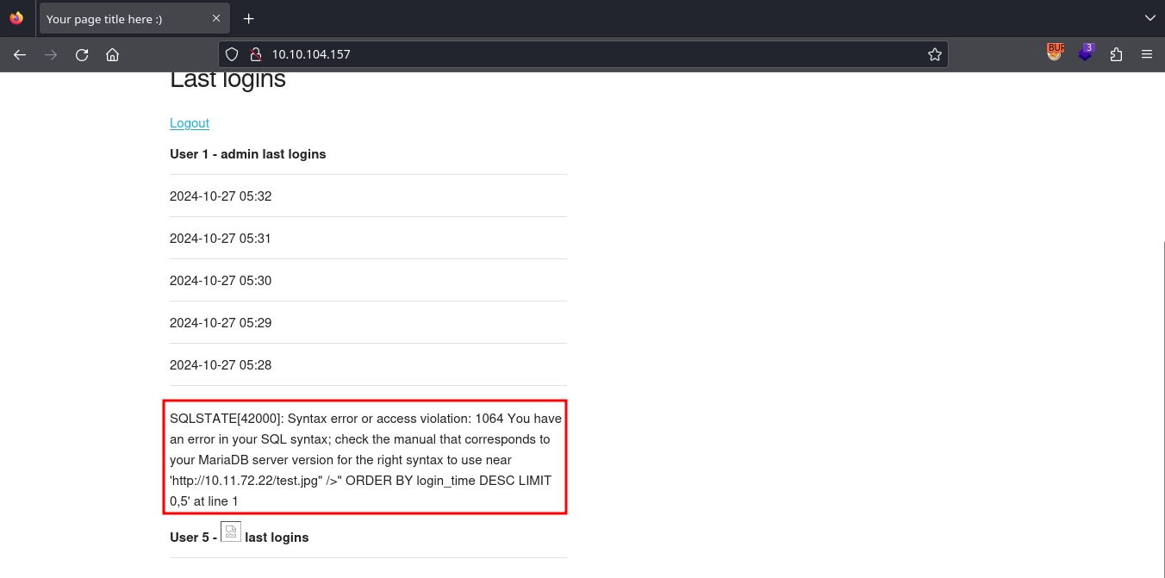
Task: Open the Firefox application hamburger menu
Action: click(x=1147, y=54)
